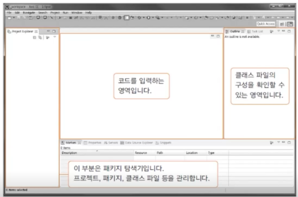Switch to the Properties tab
Viewport: 298px width, 197px height.
point(93,143)
